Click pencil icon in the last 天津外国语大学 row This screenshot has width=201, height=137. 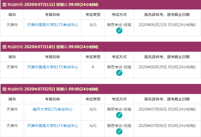[x=119, y=132]
